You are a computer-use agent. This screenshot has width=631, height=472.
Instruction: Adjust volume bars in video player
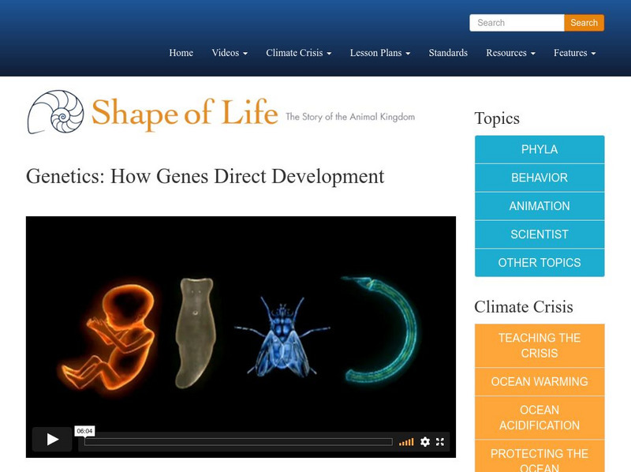pyautogui.click(x=406, y=442)
